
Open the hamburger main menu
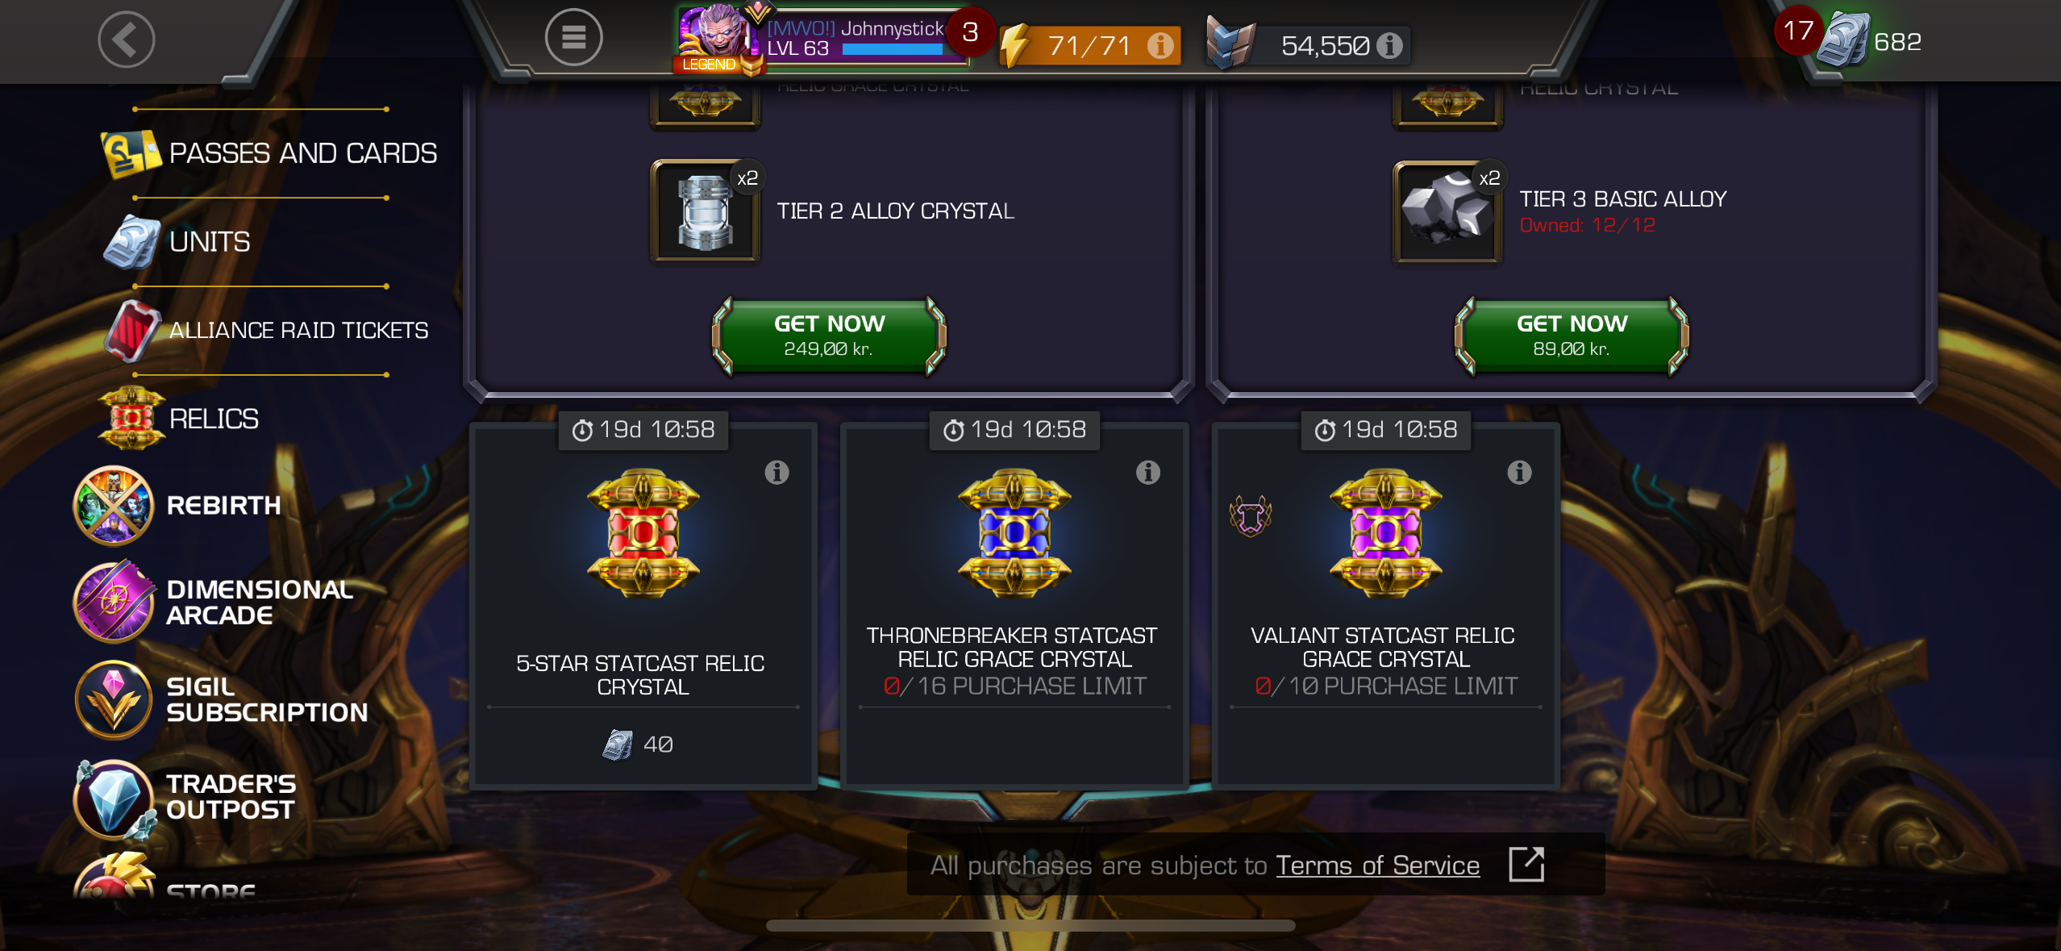click(x=573, y=37)
